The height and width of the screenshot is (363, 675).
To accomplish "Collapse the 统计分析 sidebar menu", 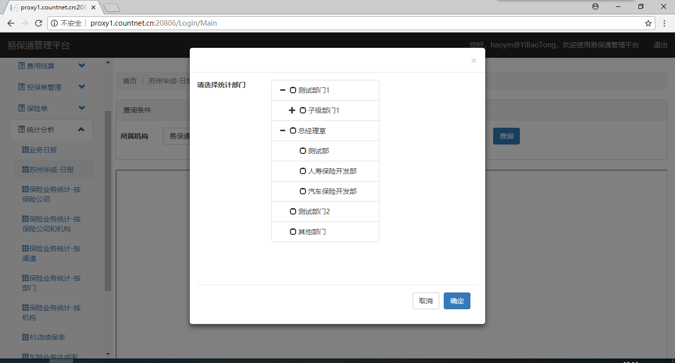I will click(x=82, y=129).
